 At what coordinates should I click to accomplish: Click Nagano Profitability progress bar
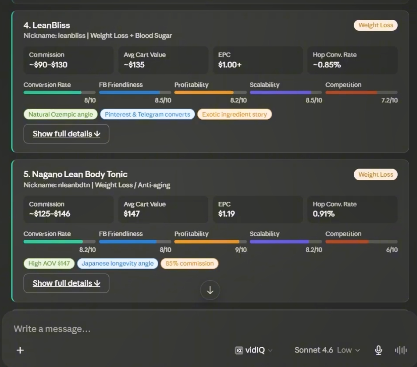(210, 242)
